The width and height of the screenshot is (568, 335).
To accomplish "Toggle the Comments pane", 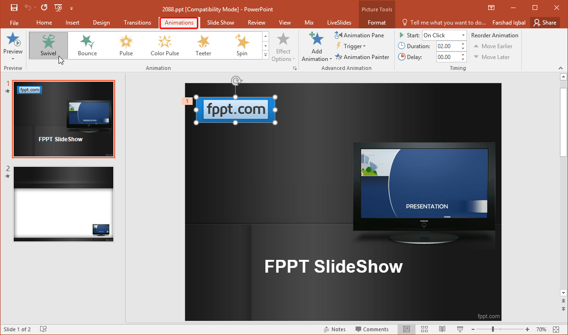I will point(373,329).
